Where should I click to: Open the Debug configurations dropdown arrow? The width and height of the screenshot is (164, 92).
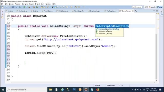click(22, 7)
